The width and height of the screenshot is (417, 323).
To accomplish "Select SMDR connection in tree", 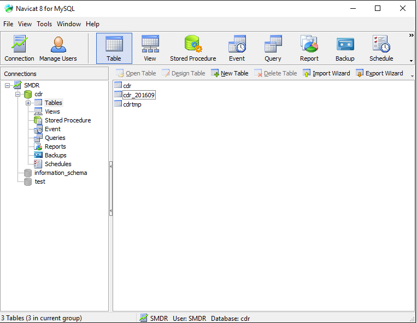I will [x=32, y=85].
